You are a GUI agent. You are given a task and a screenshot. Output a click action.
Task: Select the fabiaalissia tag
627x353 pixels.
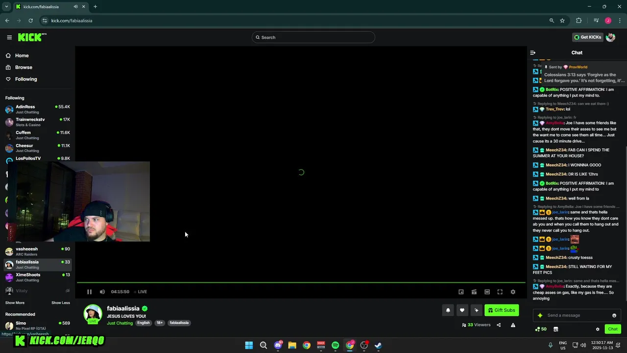point(179,323)
